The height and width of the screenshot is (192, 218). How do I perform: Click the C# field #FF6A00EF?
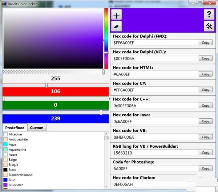click(156, 90)
